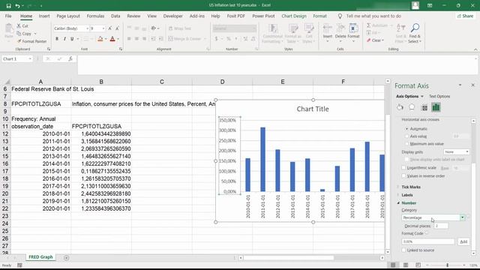Click the Insert cells icon
480x270 pixels.
coord(327,29)
